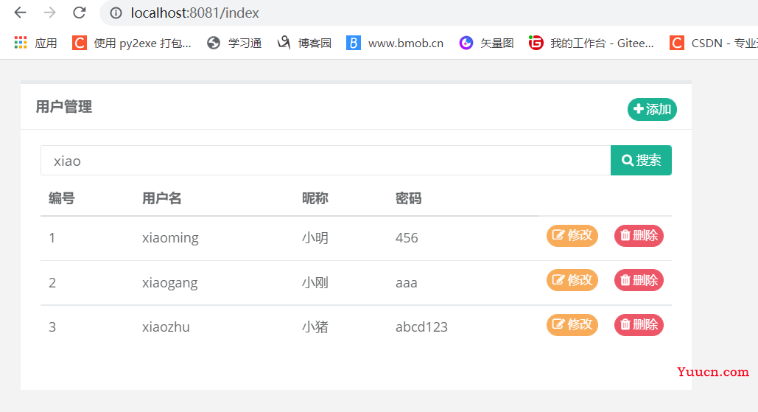Select password cell abcd123
The width and height of the screenshot is (758, 412).
421,327
